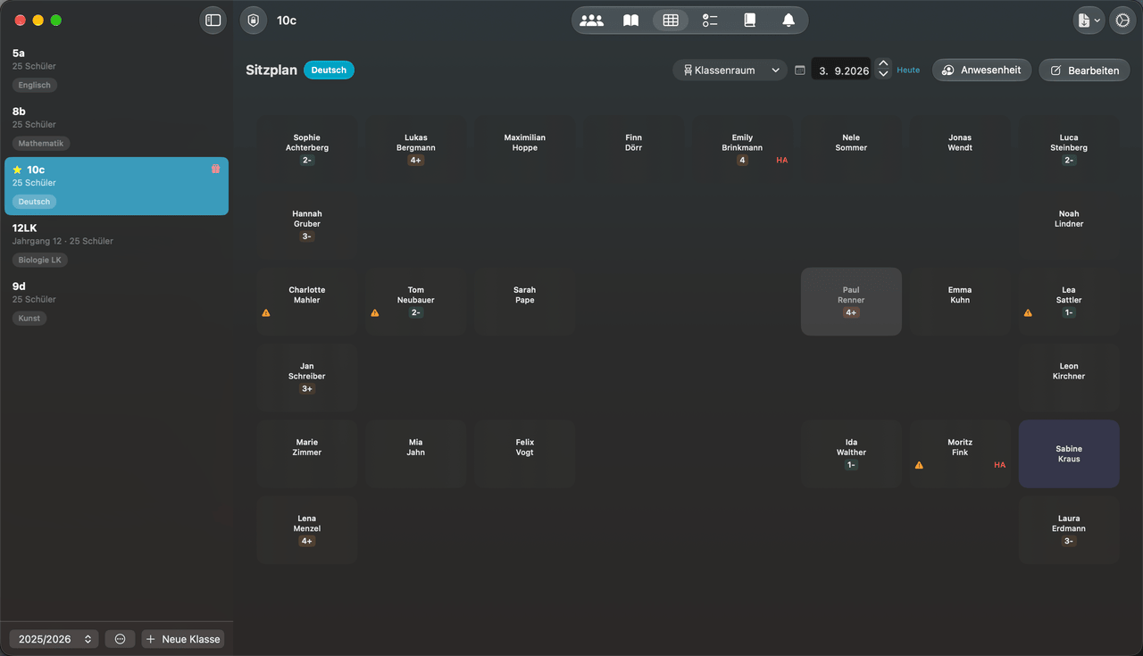Viewport: 1143px width, 656px height.
Task: Open the closed notebook tab
Action: point(750,20)
